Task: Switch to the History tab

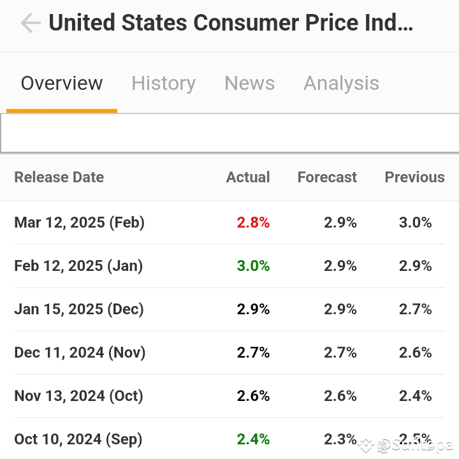Action: (x=163, y=83)
